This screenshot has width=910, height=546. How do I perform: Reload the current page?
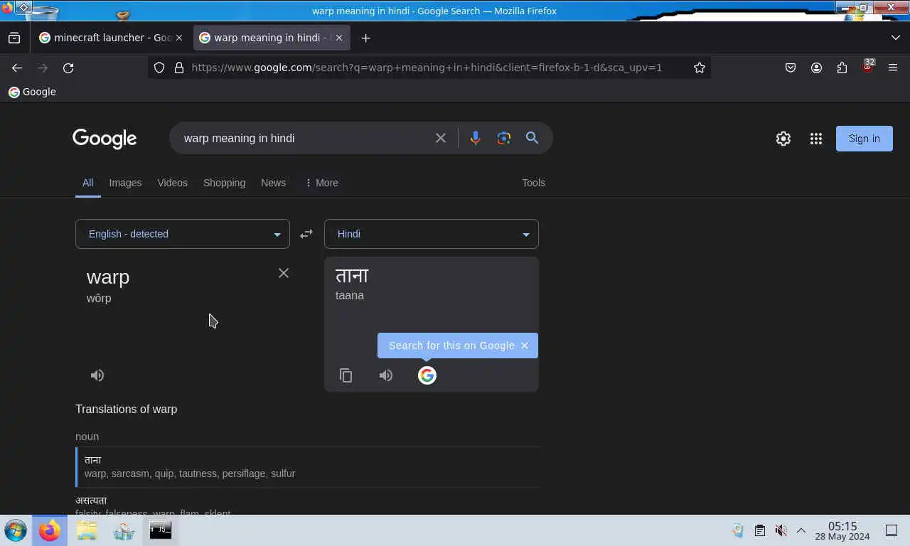pos(68,68)
